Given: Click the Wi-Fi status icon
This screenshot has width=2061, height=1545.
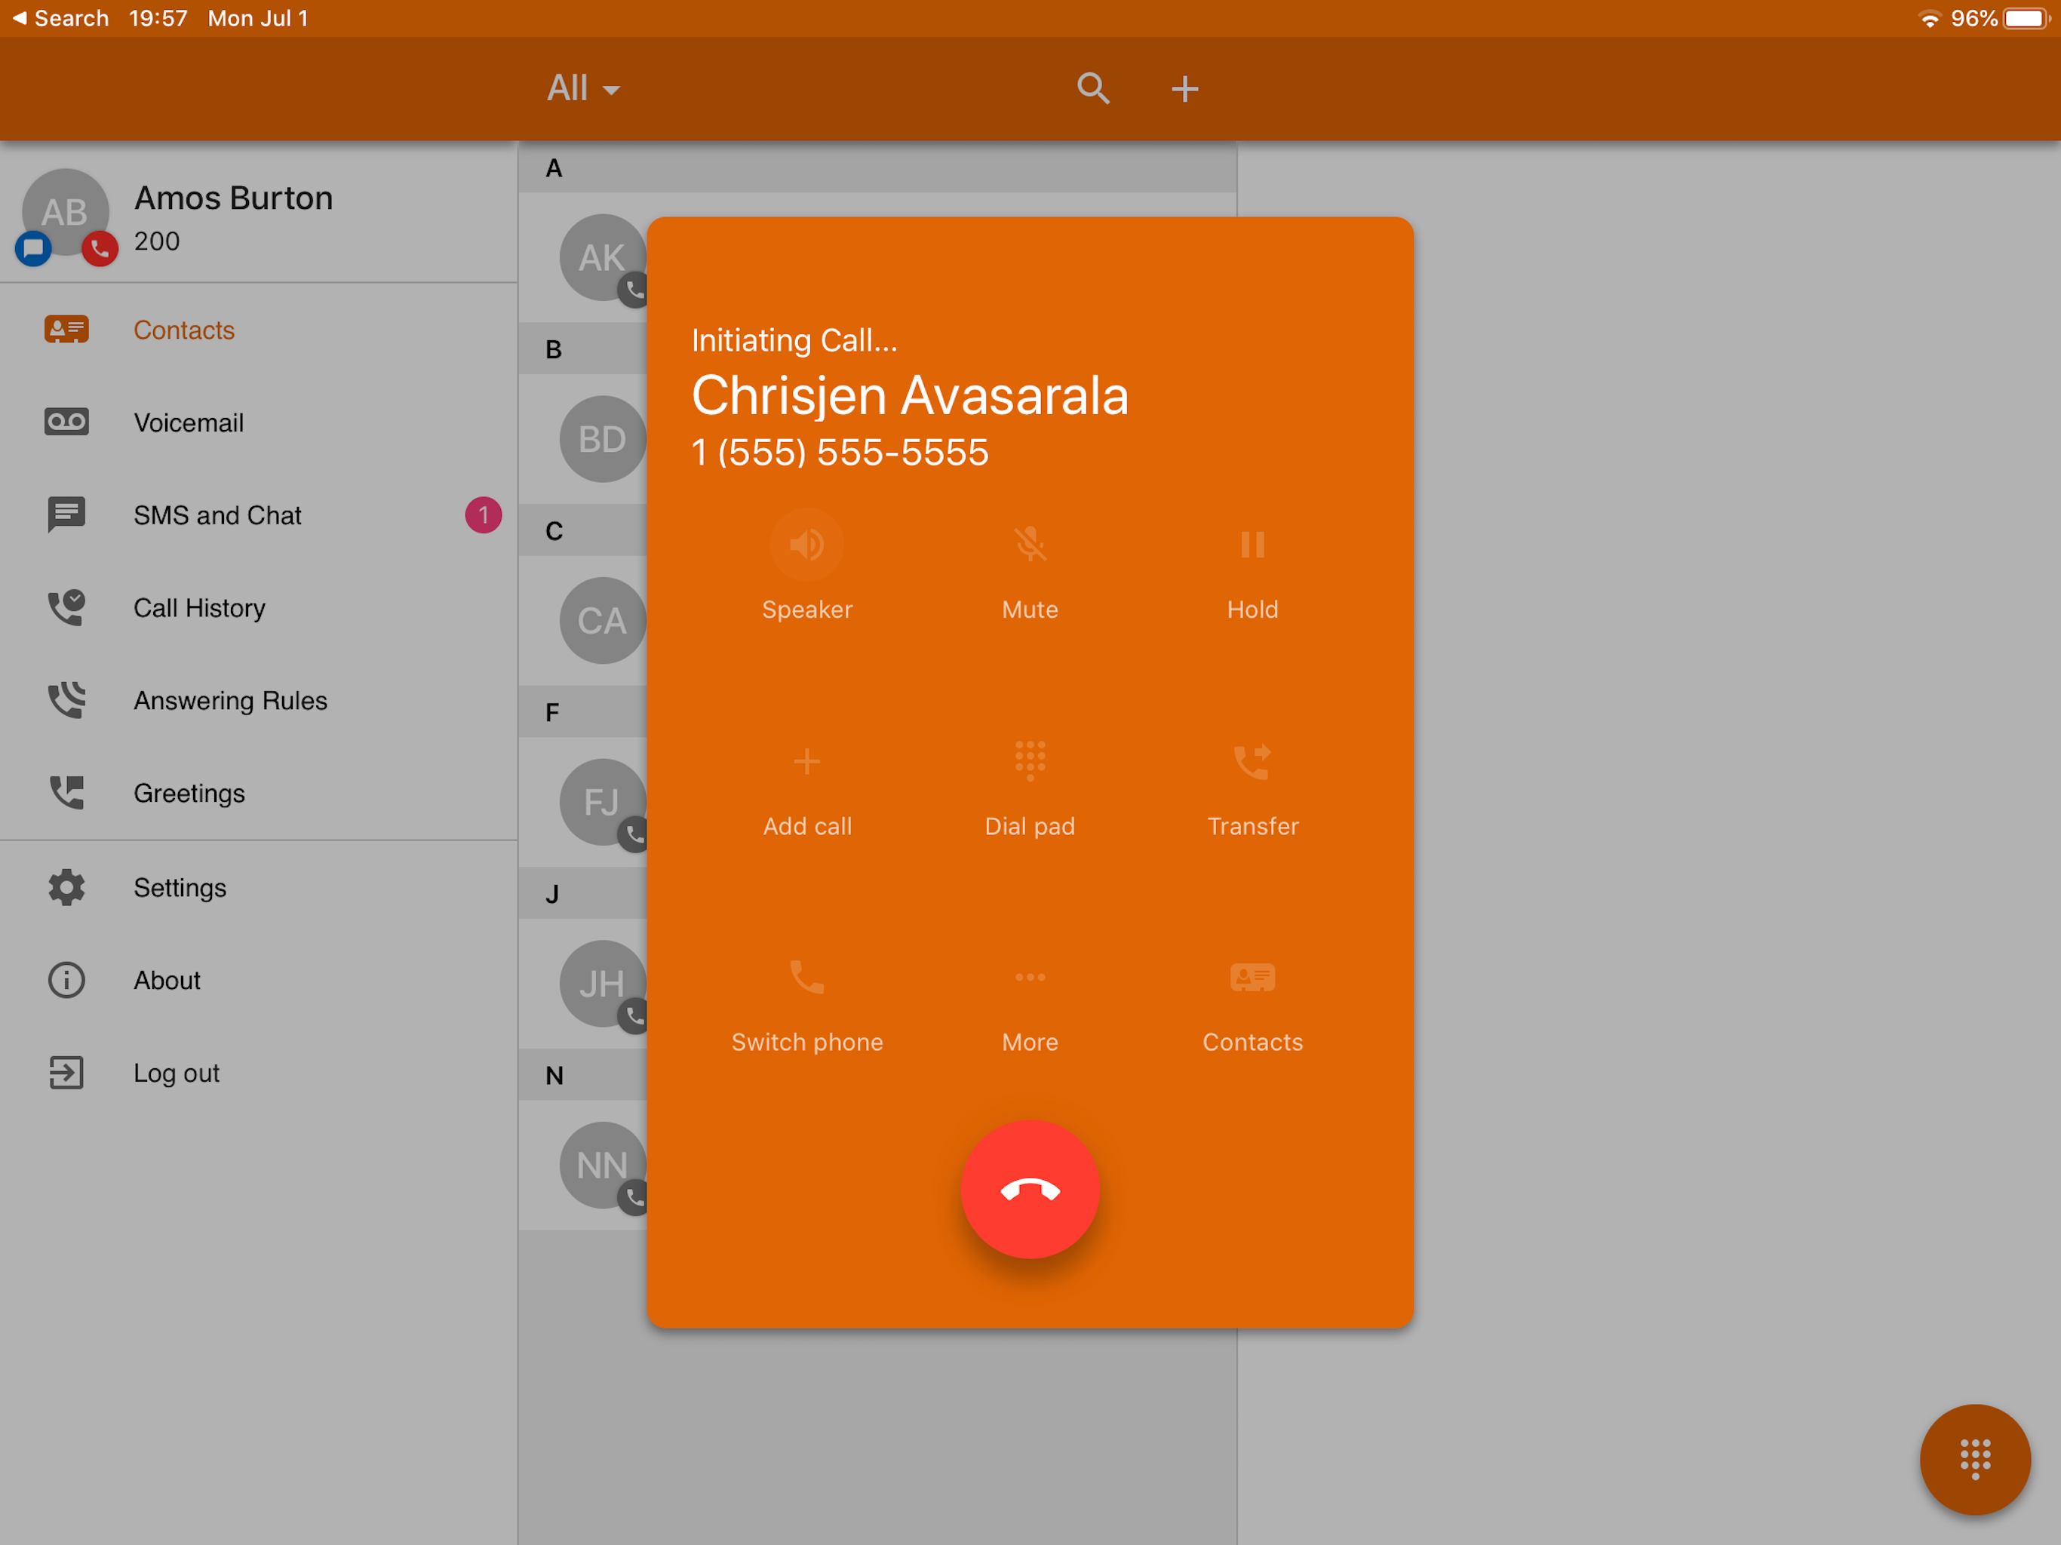Looking at the screenshot, I should pos(1930,19).
